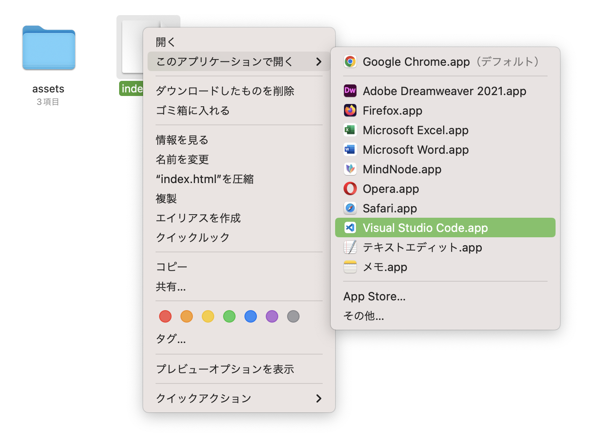Screen dimensions: 608x447
Task: Click the Firefox app icon
Action: [x=350, y=111]
